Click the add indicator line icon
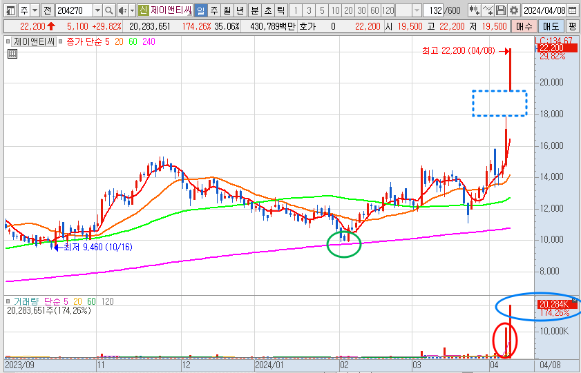 (x=488, y=10)
